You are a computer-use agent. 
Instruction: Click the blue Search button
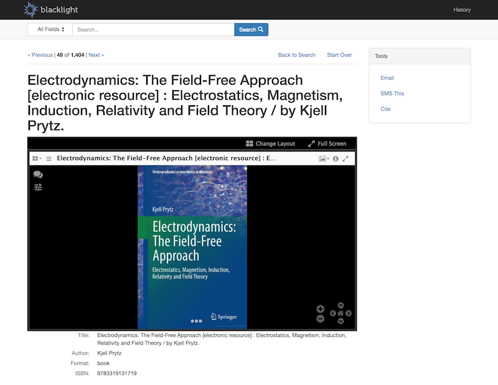coord(251,29)
